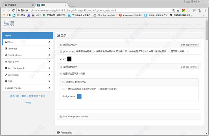The image size is (209, 136).
Task: Click the page vertical scrollbar thumb
Action: tap(207, 30)
